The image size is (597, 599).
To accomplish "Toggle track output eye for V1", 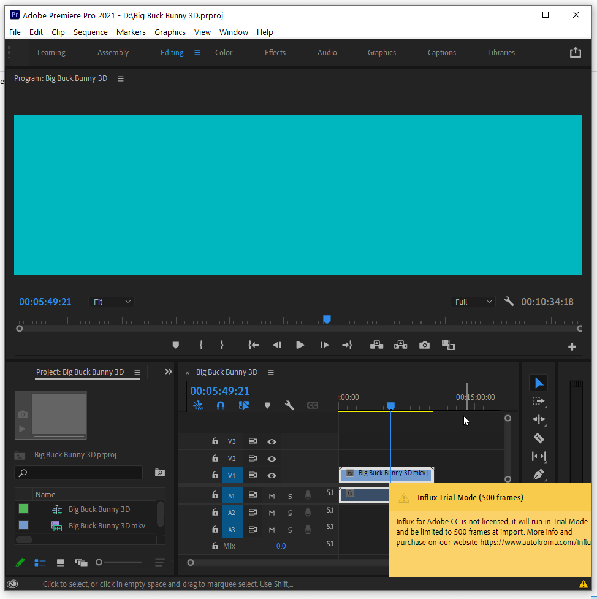I will tap(272, 475).
